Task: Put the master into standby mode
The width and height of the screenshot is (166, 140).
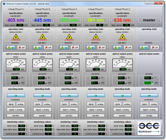Action: coord(149,116)
